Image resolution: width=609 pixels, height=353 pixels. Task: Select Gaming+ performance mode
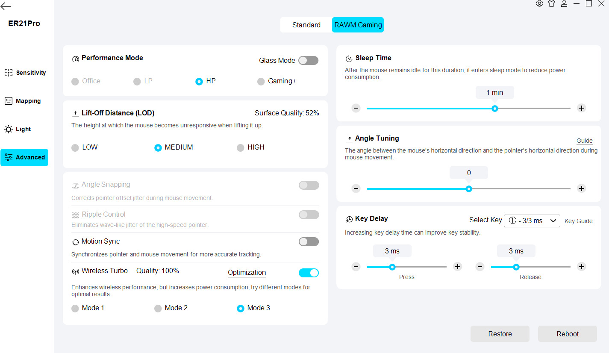coord(261,81)
